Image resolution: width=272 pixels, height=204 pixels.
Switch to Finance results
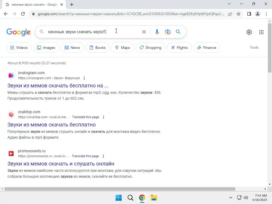(207, 48)
